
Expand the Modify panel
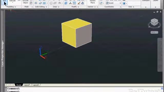[75, 7]
